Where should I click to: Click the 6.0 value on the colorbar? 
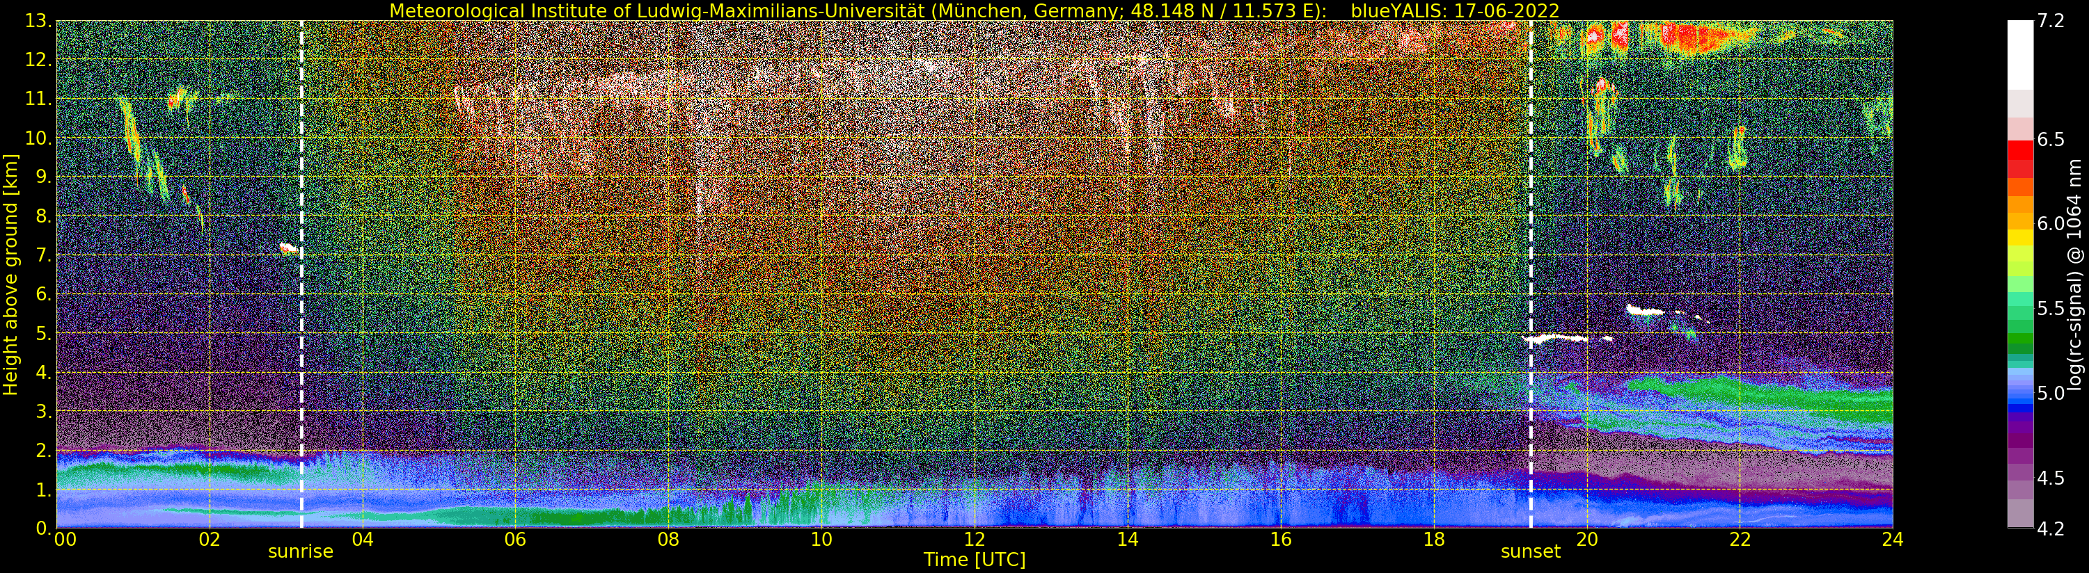(2051, 224)
